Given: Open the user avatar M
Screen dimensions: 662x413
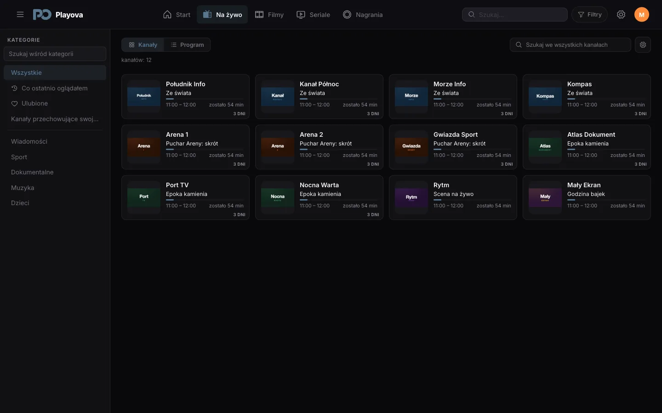Looking at the screenshot, I should pyautogui.click(x=642, y=15).
